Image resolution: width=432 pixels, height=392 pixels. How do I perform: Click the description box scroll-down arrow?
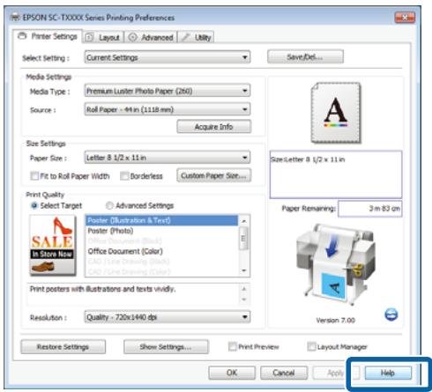(x=244, y=300)
